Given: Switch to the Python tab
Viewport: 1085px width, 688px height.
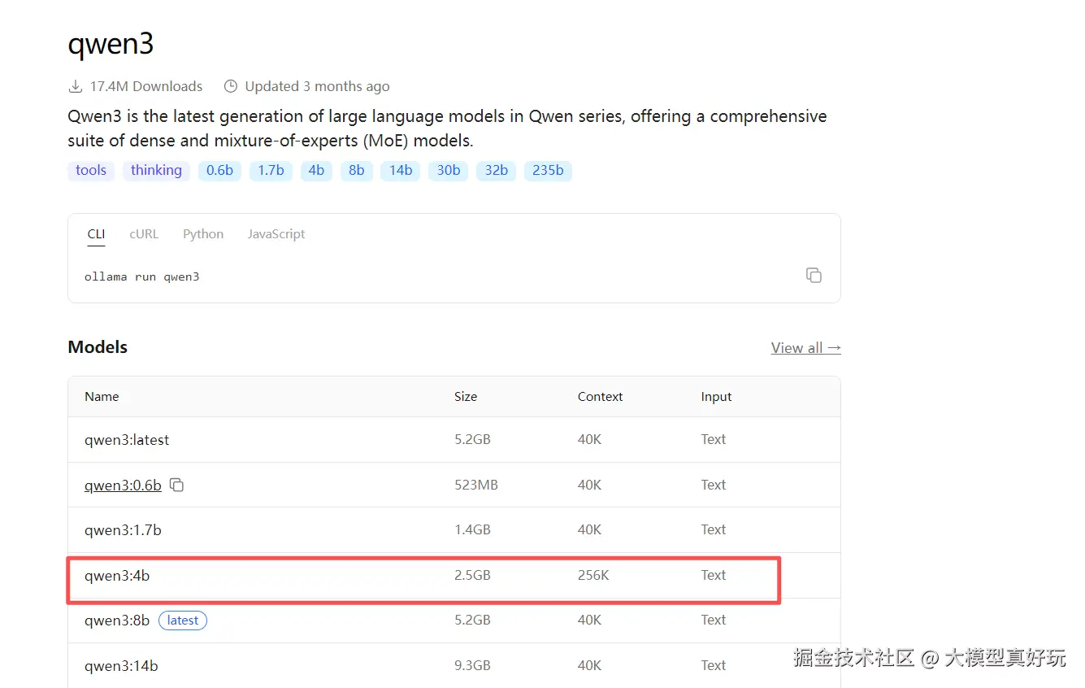Looking at the screenshot, I should [x=203, y=234].
